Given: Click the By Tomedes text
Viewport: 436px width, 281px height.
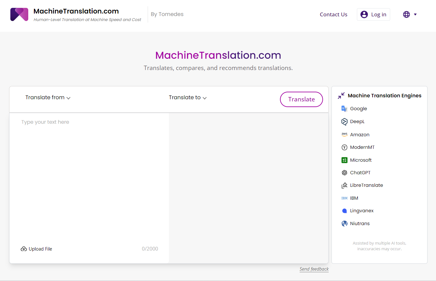Looking at the screenshot, I should (167, 14).
